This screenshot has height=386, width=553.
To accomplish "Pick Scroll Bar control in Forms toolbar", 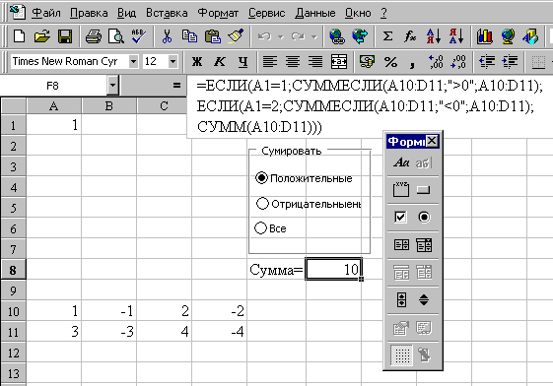I will point(401,299).
